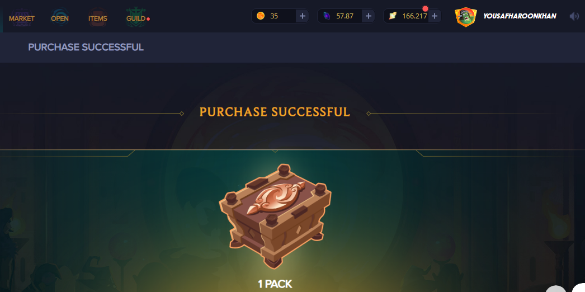This screenshot has height=292, width=585.
Task: Click the 166.217 SPS balance value
Action: pyautogui.click(x=414, y=16)
